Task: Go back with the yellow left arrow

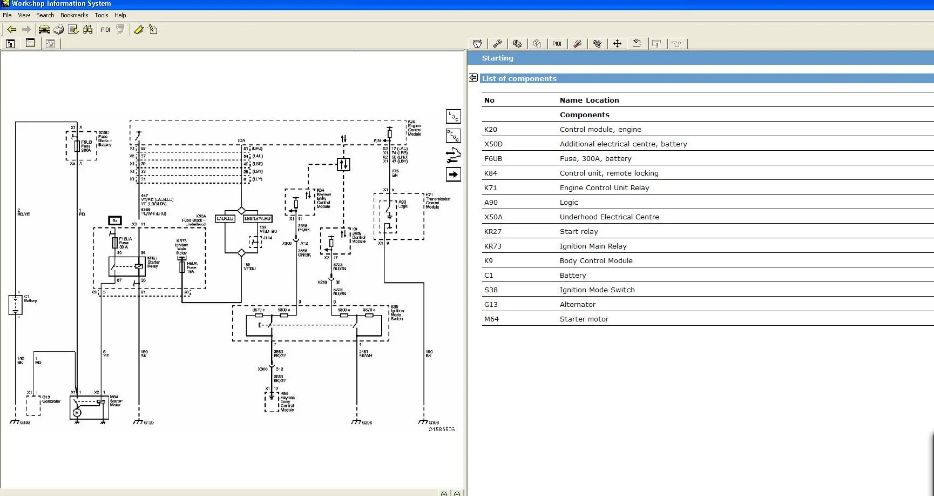Action: click(11, 30)
